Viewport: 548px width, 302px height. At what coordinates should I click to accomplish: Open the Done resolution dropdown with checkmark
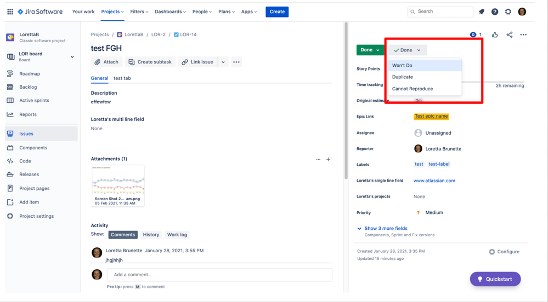click(x=408, y=50)
